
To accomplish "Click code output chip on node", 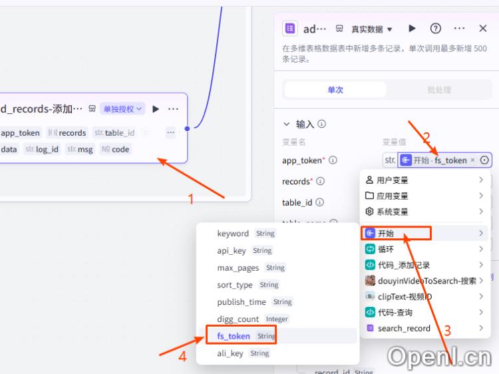I will pyautogui.click(x=115, y=149).
